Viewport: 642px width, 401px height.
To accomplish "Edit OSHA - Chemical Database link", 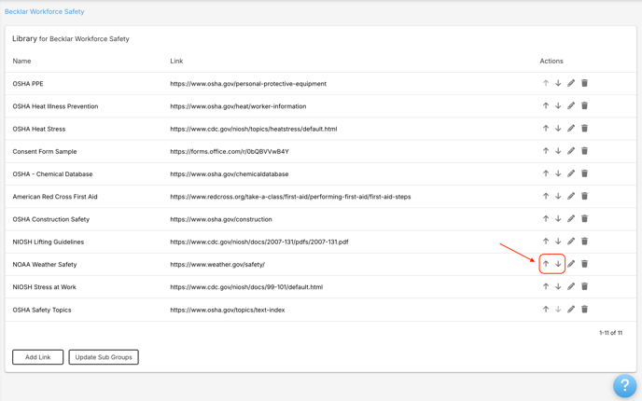I will pyautogui.click(x=571, y=173).
